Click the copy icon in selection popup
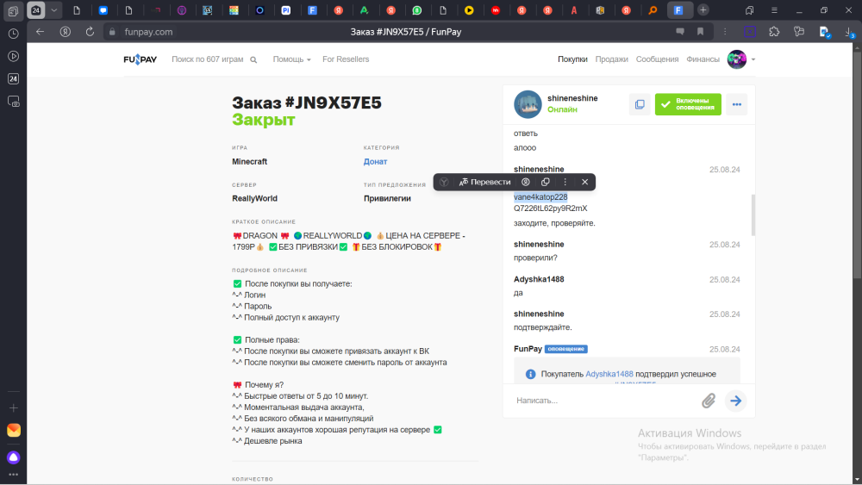Image resolution: width=862 pixels, height=485 pixels. [x=546, y=182]
